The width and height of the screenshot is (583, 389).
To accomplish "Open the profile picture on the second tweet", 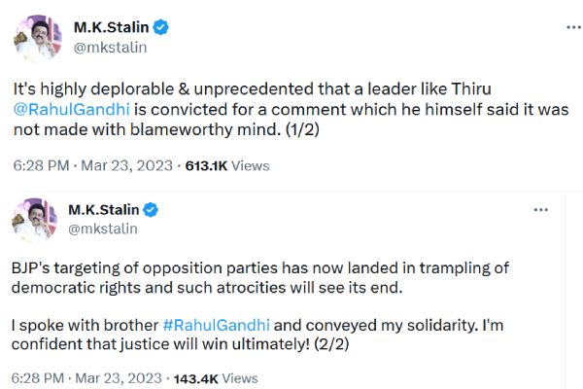I will 35,219.
